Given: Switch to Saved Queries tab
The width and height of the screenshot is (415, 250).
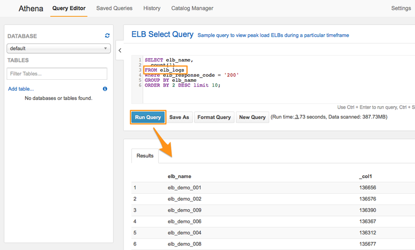Looking at the screenshot, I should (x=115, y=8).
